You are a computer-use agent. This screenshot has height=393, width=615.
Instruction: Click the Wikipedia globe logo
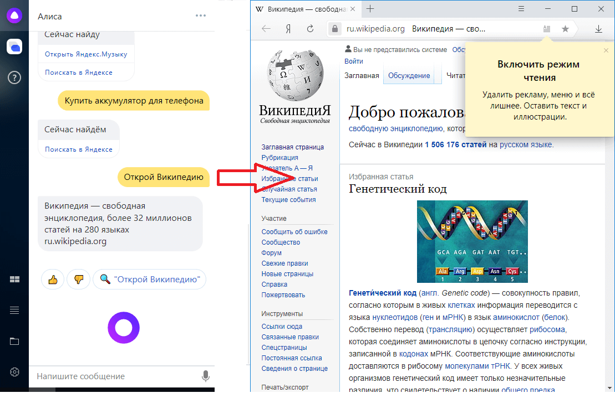(x=296, y=75)
